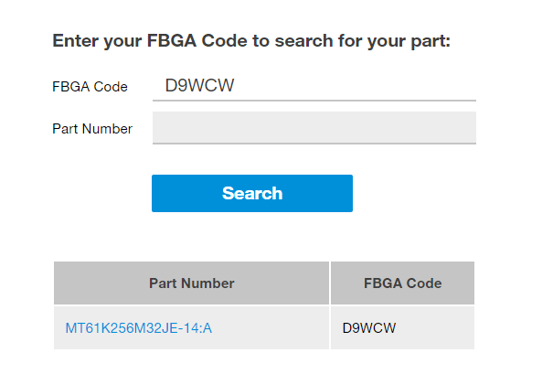This screenshot has height=374, width=553.
Task: Select the results table header row
Action: pos(264,283)
